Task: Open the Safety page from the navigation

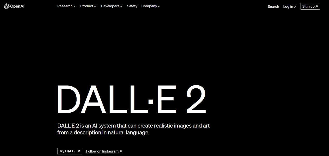Action: [132, 6]
